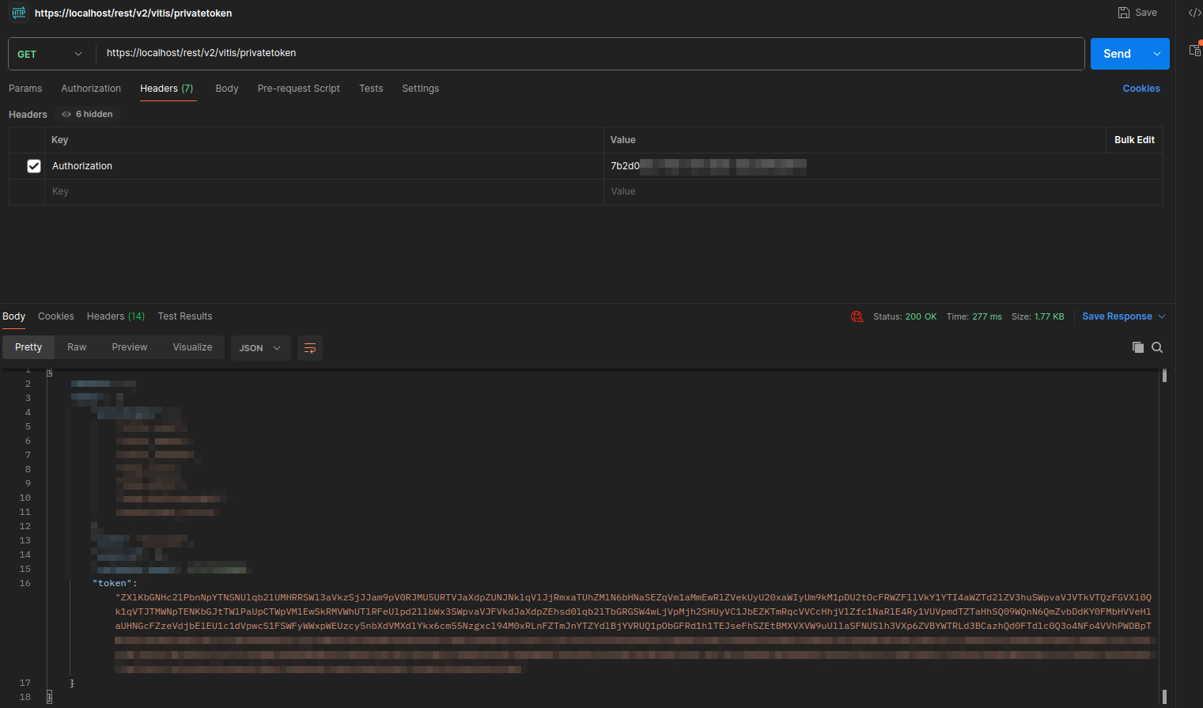Click the Value column header

coord(623,140)
